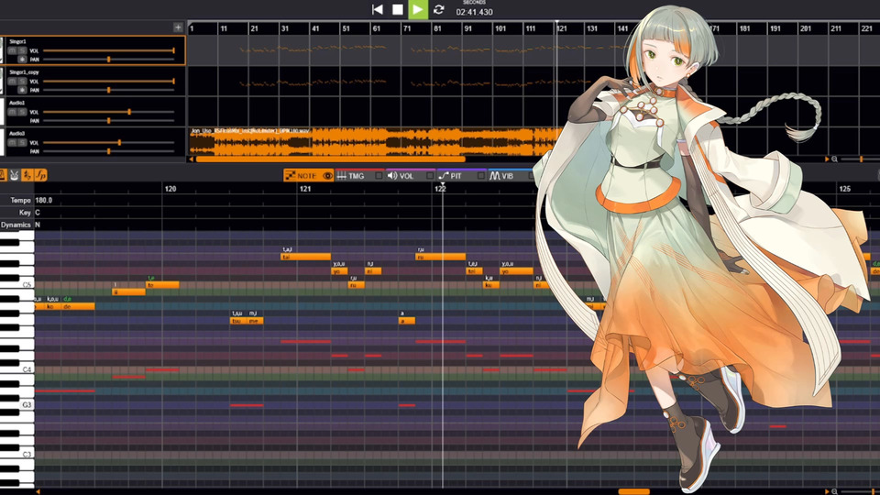Click the Singer1_copy VOL slider handle

[x=173, y=82]
